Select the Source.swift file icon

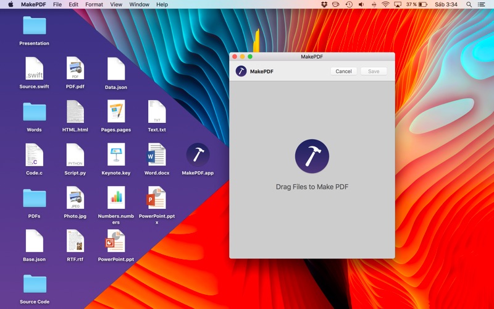[35, 69]
